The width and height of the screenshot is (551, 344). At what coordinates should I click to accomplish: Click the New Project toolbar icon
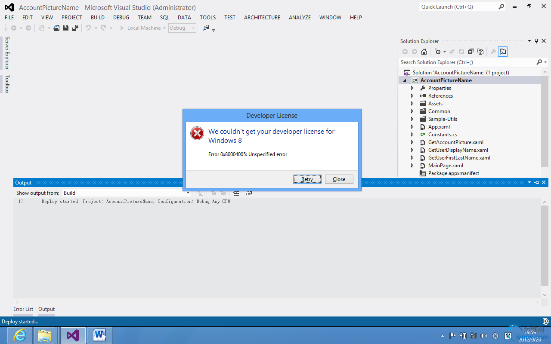[x=42, y=28]
